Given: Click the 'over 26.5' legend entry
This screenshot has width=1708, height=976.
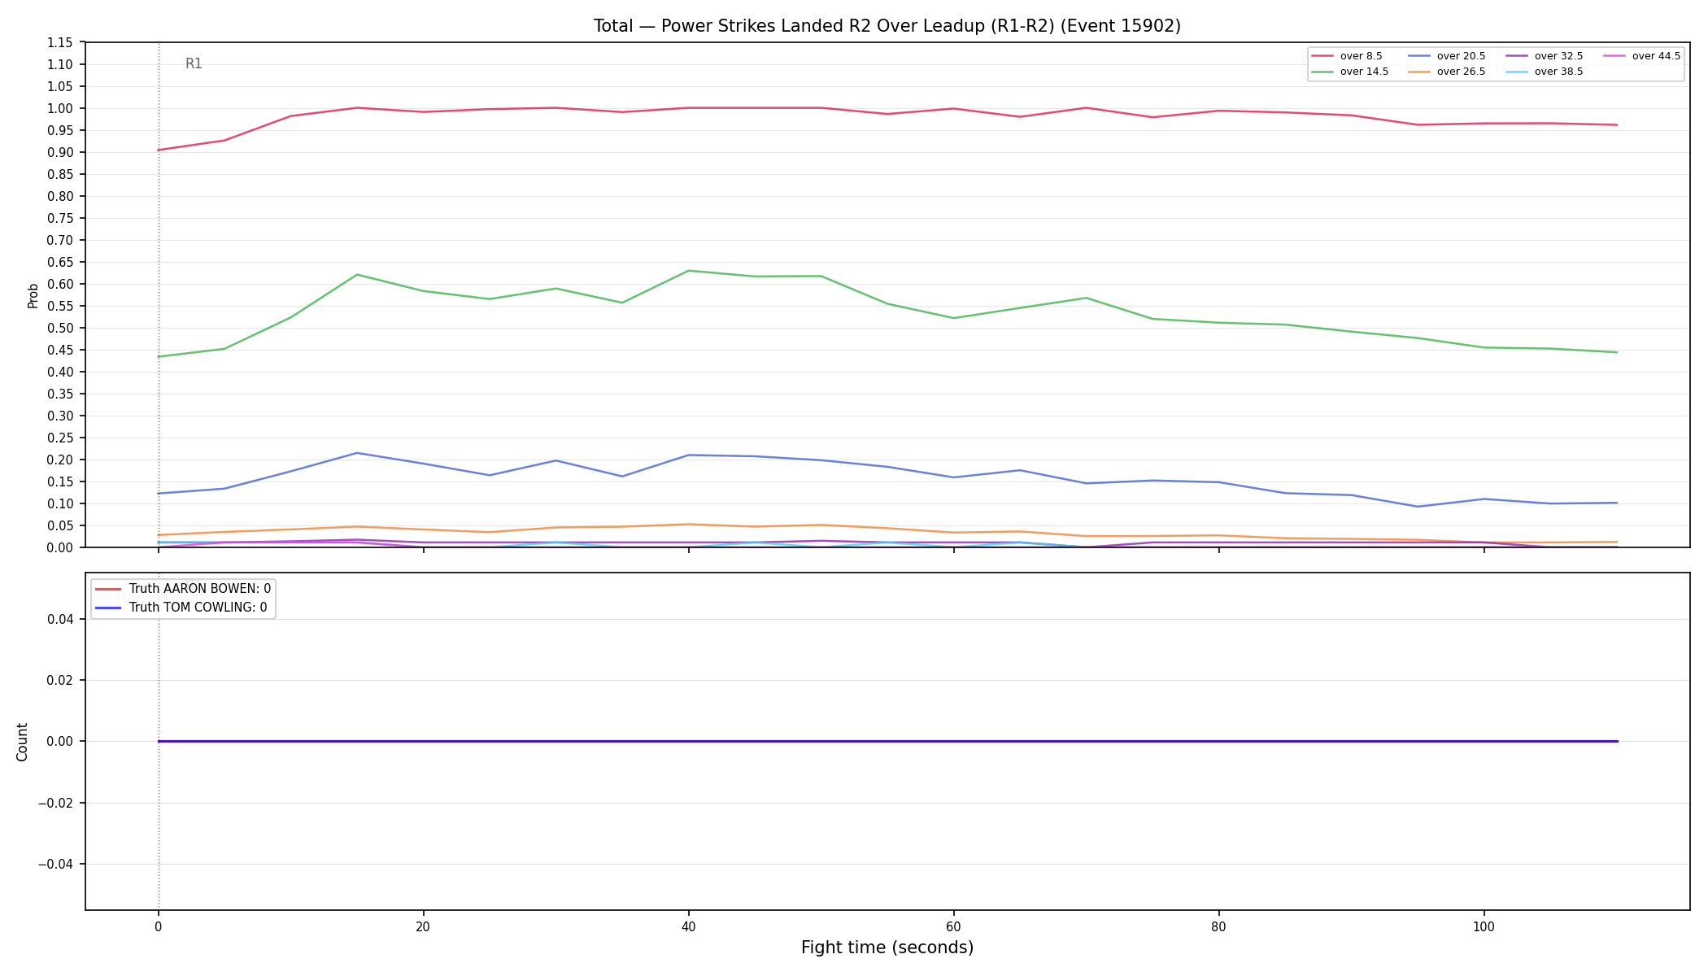Looking at the screenshot, I should (1447, 72).
